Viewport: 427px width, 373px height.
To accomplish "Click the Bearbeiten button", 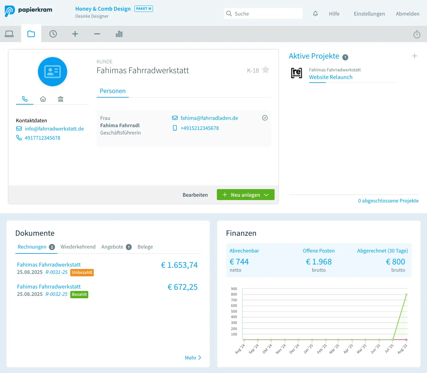I will 195,195.
